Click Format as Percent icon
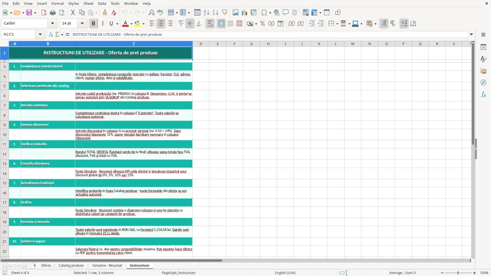 (262, 24)
